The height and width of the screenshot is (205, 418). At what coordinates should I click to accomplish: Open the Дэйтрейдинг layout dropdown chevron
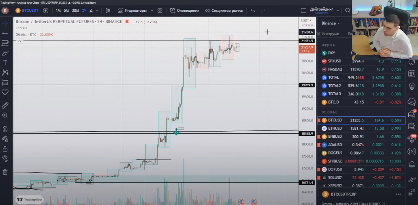(337, 11)
